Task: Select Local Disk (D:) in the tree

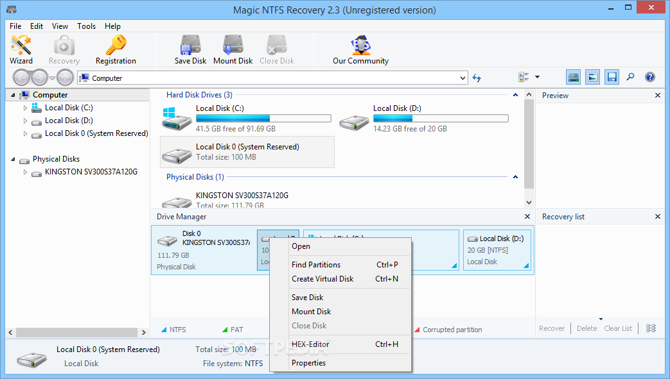Action: pos(69,121)
